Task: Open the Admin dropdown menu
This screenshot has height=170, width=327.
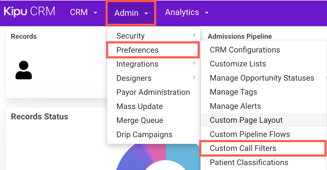Action: point(131,13)
